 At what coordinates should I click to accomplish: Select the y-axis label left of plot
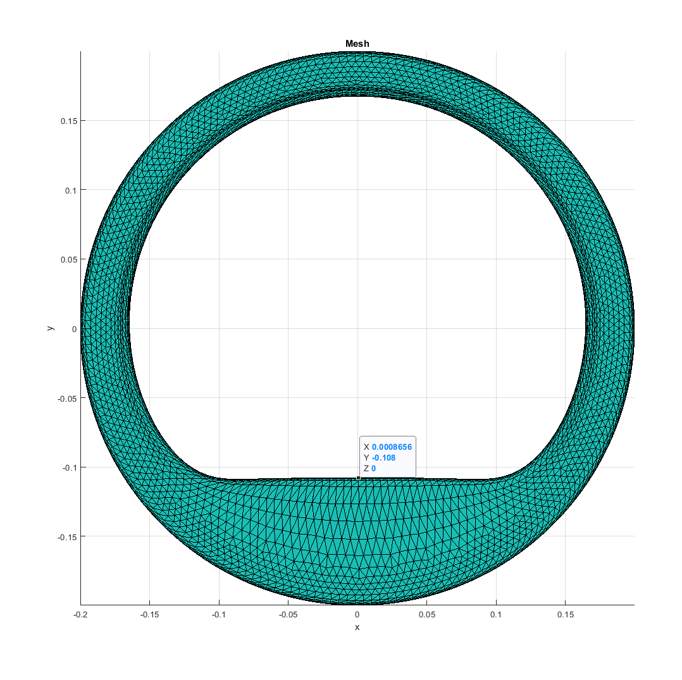[x=49, y=328]
